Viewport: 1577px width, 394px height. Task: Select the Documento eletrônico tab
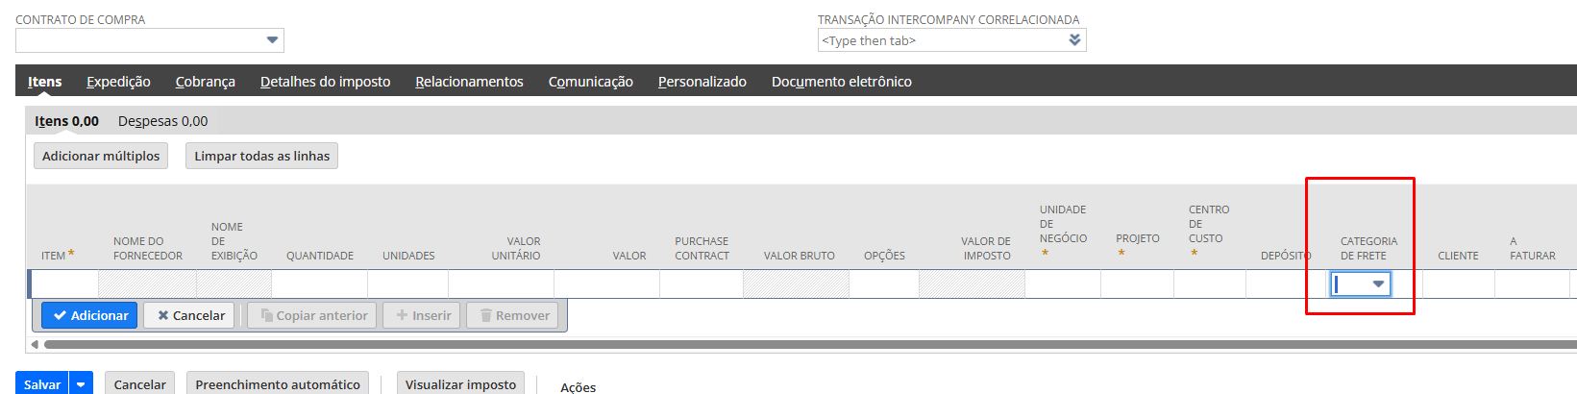coord(841,82)
